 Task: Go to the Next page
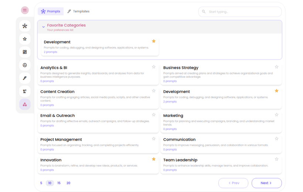266,183
